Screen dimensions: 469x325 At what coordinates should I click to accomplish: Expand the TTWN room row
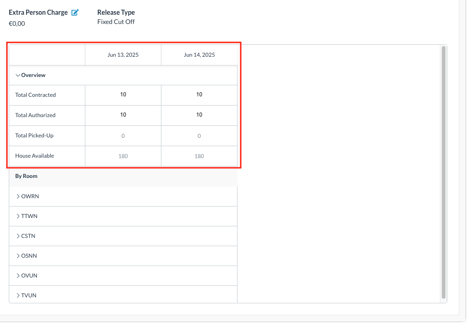click(18, 216)
